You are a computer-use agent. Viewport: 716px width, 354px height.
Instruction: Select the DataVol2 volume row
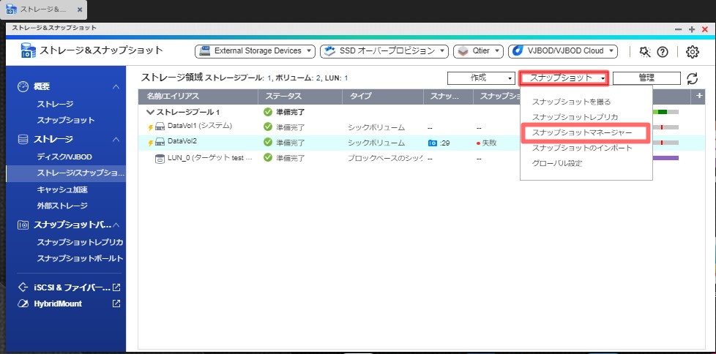[422, 143]
